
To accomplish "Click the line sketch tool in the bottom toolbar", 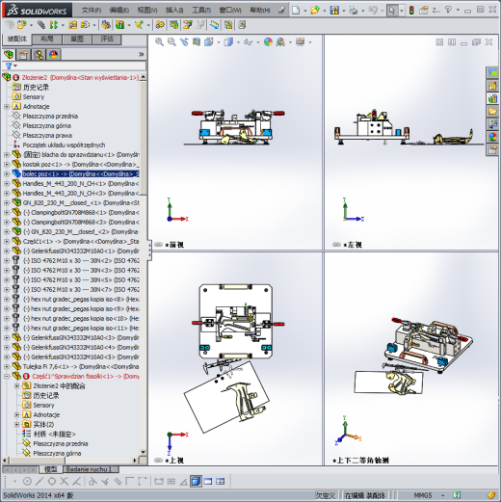I will pos(40,481).
